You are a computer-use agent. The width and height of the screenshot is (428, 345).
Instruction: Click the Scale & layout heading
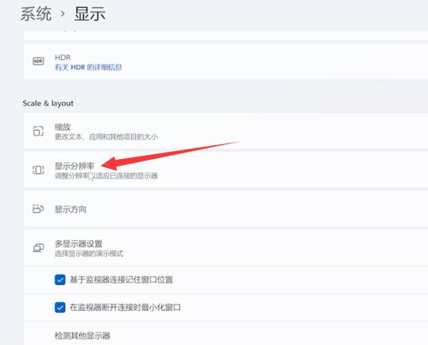[x=48, y=103]
